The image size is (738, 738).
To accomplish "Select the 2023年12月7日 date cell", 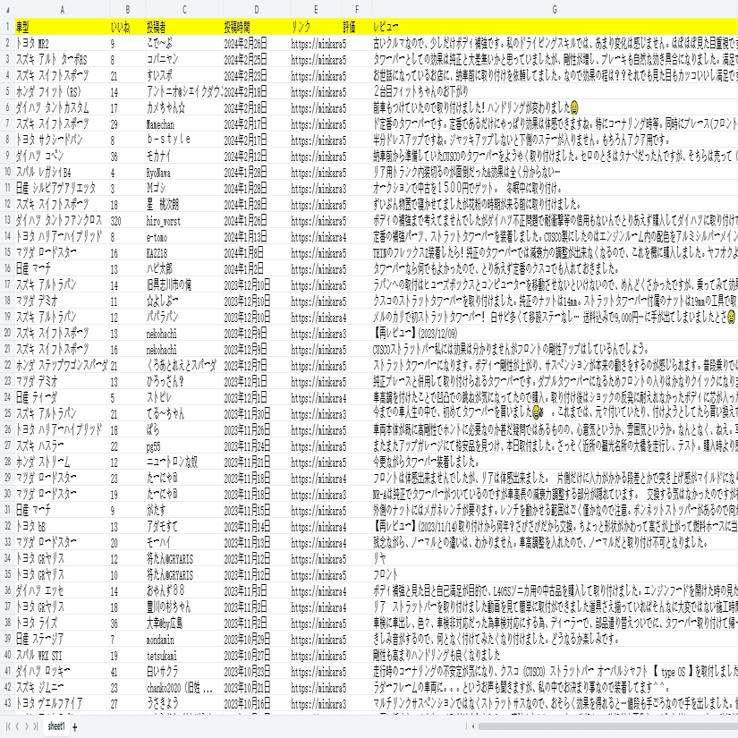I will (x=257, y=365).
